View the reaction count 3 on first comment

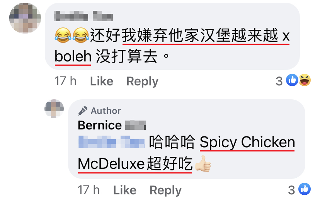click(x=279, y=81)
